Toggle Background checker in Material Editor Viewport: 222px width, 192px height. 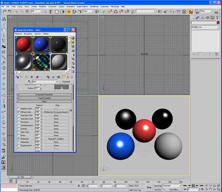pos(73,47)
